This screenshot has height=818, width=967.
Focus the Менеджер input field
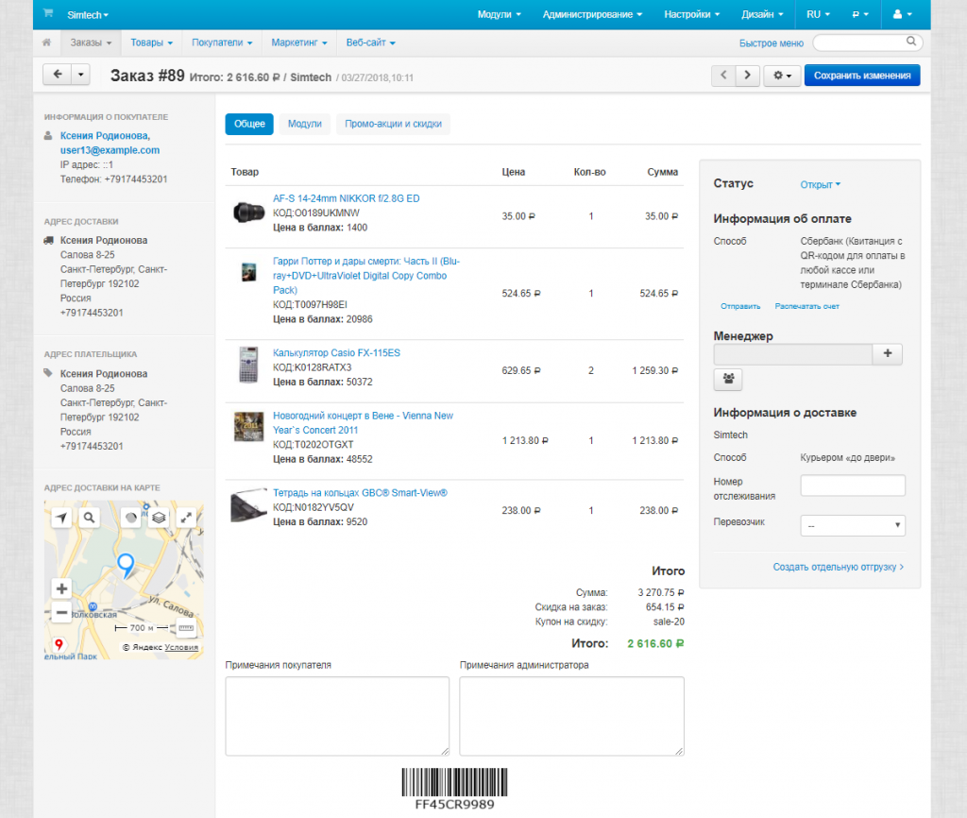[x=792, y=354]
